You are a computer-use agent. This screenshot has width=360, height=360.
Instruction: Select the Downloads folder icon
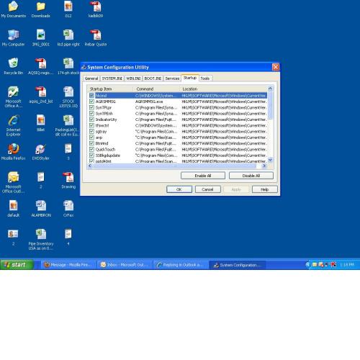[x=40, y=9]
